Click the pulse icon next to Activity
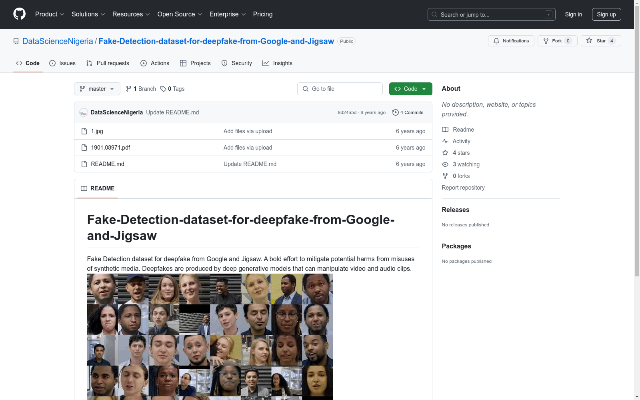 445,141
